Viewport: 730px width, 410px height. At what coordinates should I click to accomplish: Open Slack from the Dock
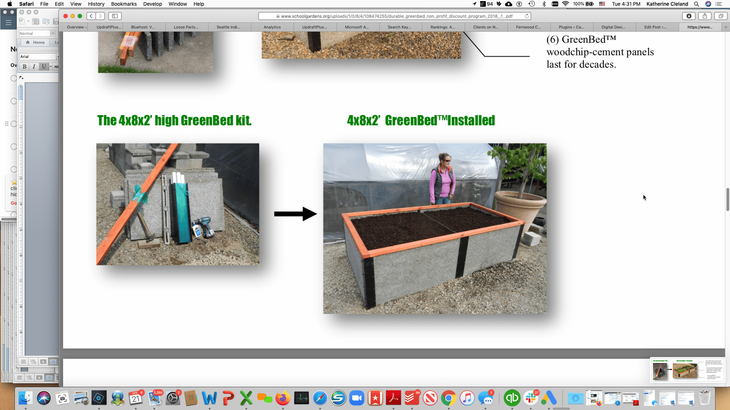(x=531, y=398)
